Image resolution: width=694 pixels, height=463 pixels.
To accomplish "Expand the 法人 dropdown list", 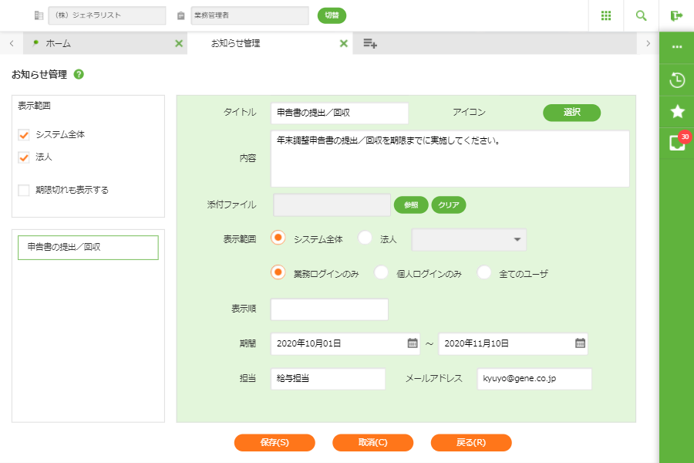I will point(516,240).
